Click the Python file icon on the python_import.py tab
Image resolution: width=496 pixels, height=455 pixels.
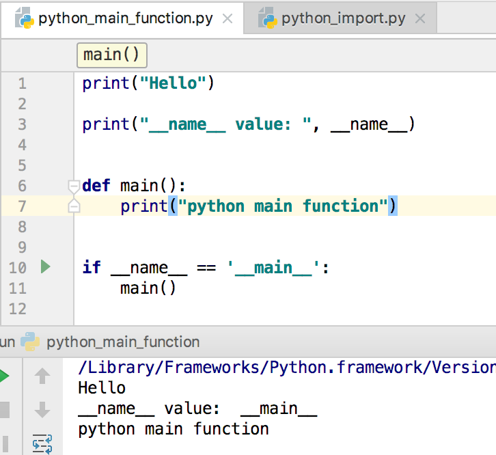click(x=266, y=19)
